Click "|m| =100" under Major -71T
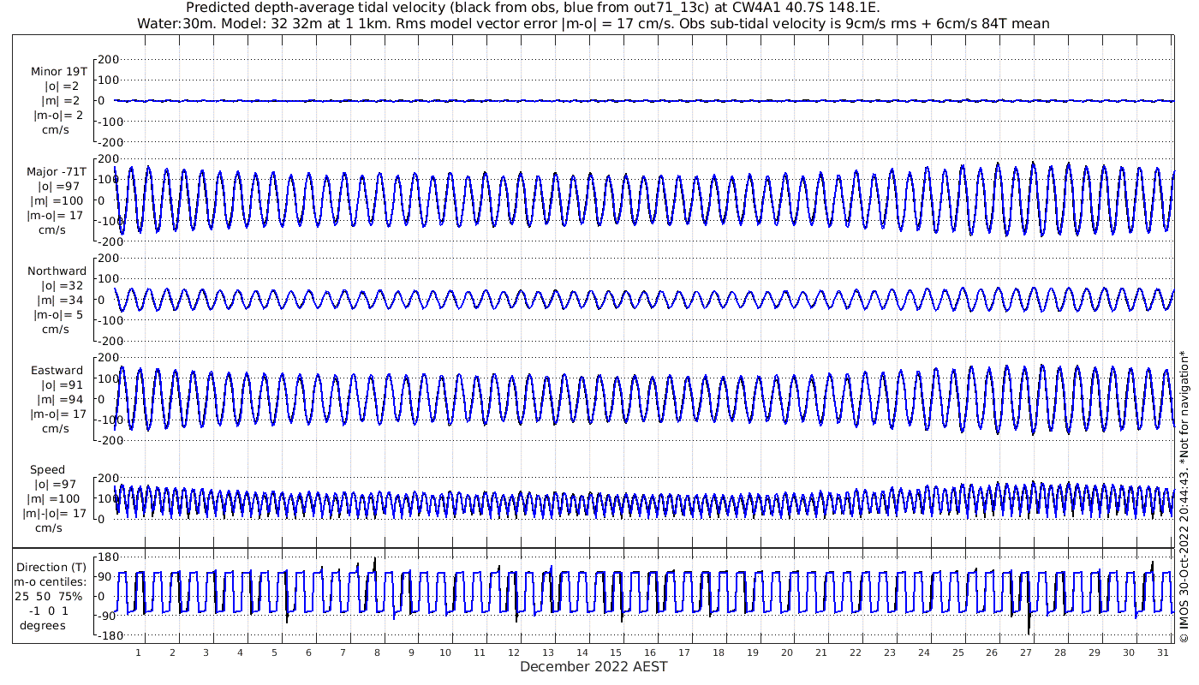The image size is (1199, 685). 58,200
